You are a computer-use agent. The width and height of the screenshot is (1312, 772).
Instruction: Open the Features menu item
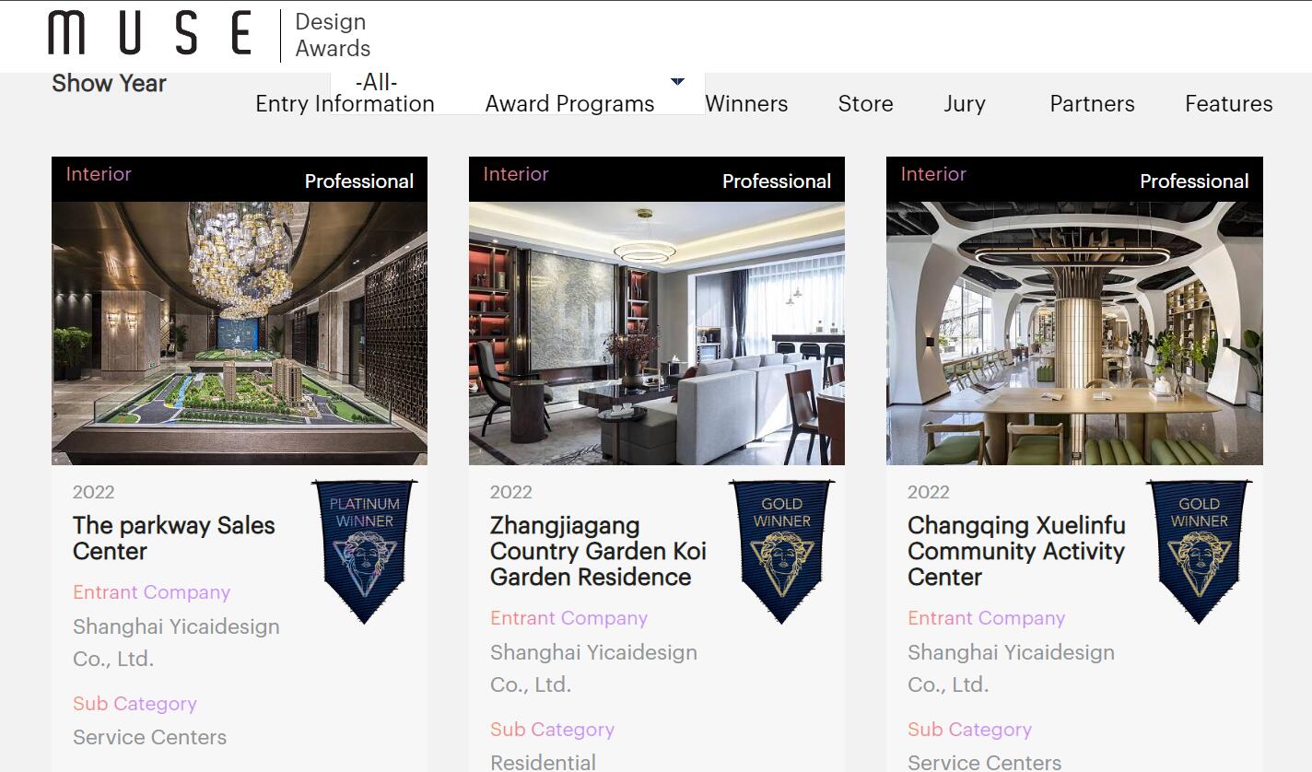coord(1228,104)
